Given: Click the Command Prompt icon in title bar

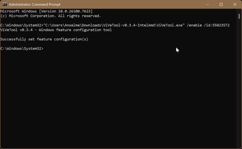Looking at the screenshot, I should [5, 5].
